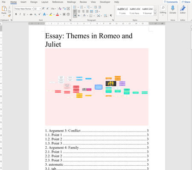Apply the Links style
Screen dimensions: 192x170
[x=122, y=11]
